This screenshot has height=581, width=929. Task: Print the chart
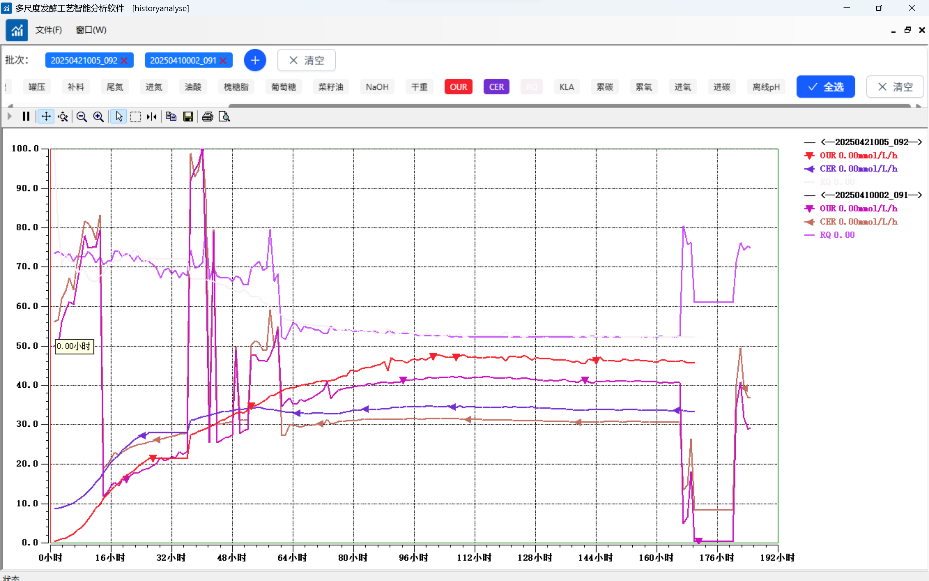pos(208,117)
